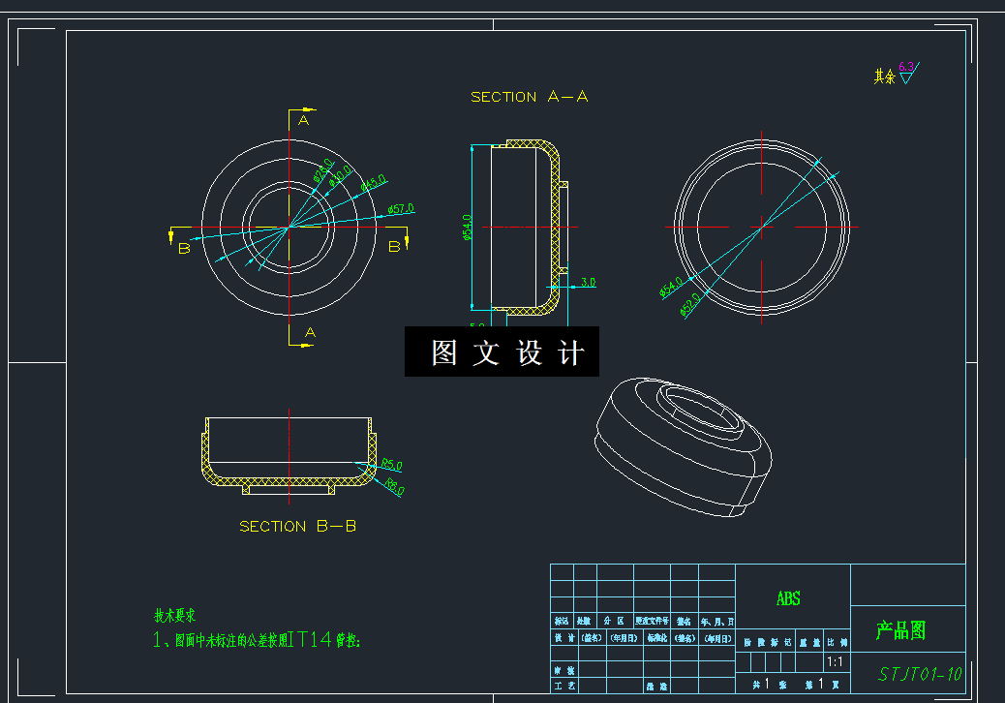Select the SECTION B—B view title
This screenshot has width=1005, height=703.
tap(297, 526)
